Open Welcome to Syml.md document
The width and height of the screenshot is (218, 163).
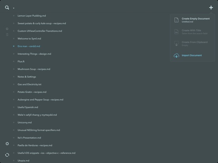(29, 39)
